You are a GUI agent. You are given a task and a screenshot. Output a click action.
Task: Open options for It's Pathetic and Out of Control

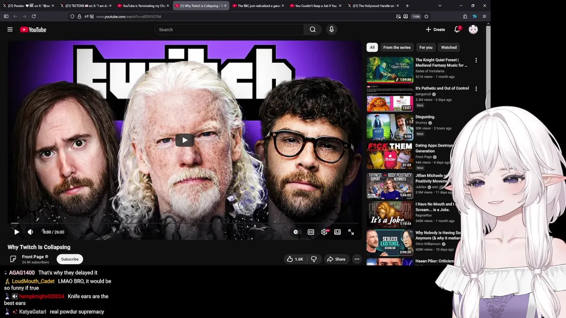pos(476,89)
